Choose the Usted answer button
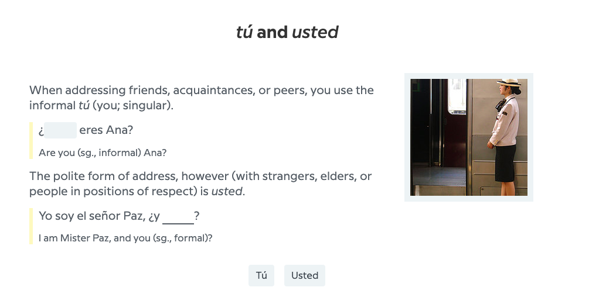 tap(304, 275)
